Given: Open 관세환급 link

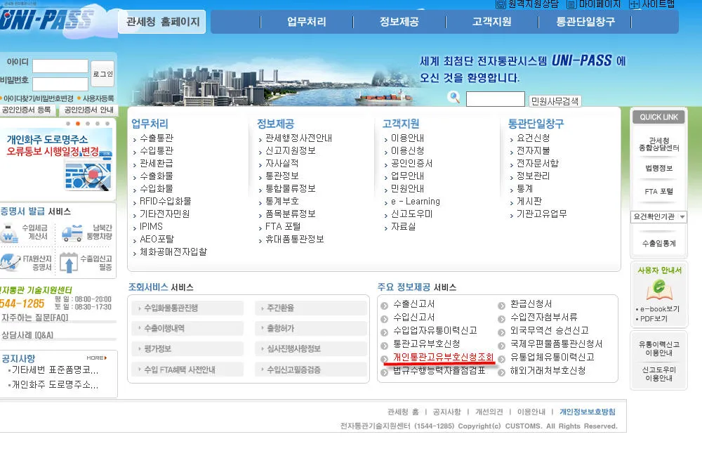Looking at the screenshot, I should [157, 163].
